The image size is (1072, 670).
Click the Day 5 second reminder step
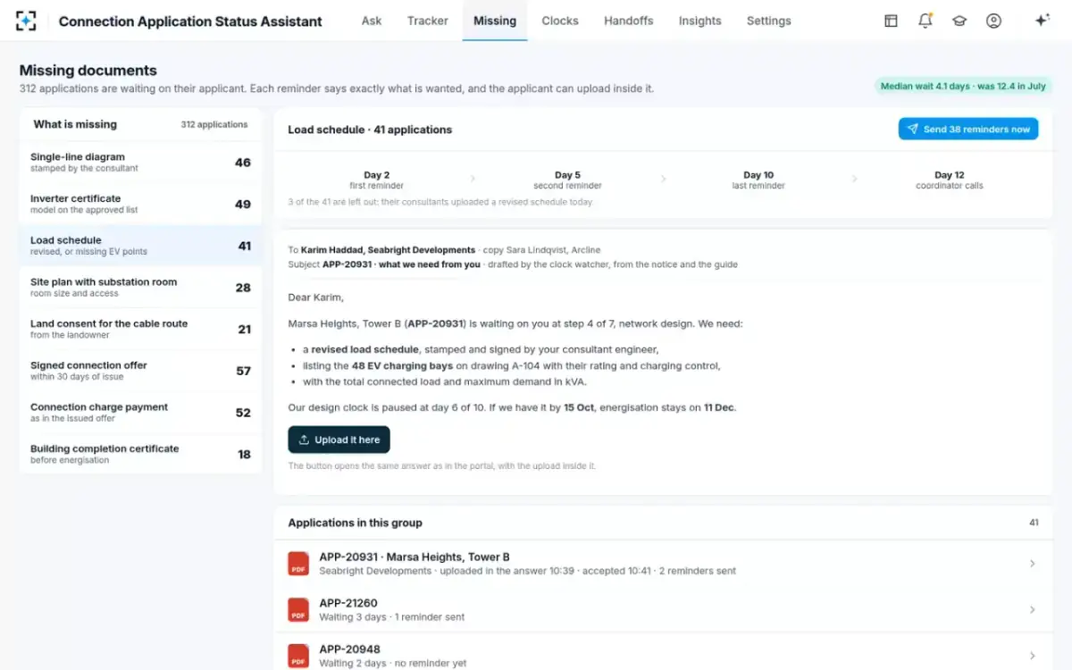(x=567, y=180)
